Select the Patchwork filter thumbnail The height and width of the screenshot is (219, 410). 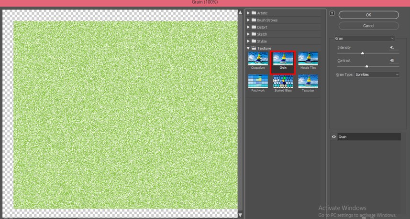click(258, 81)
